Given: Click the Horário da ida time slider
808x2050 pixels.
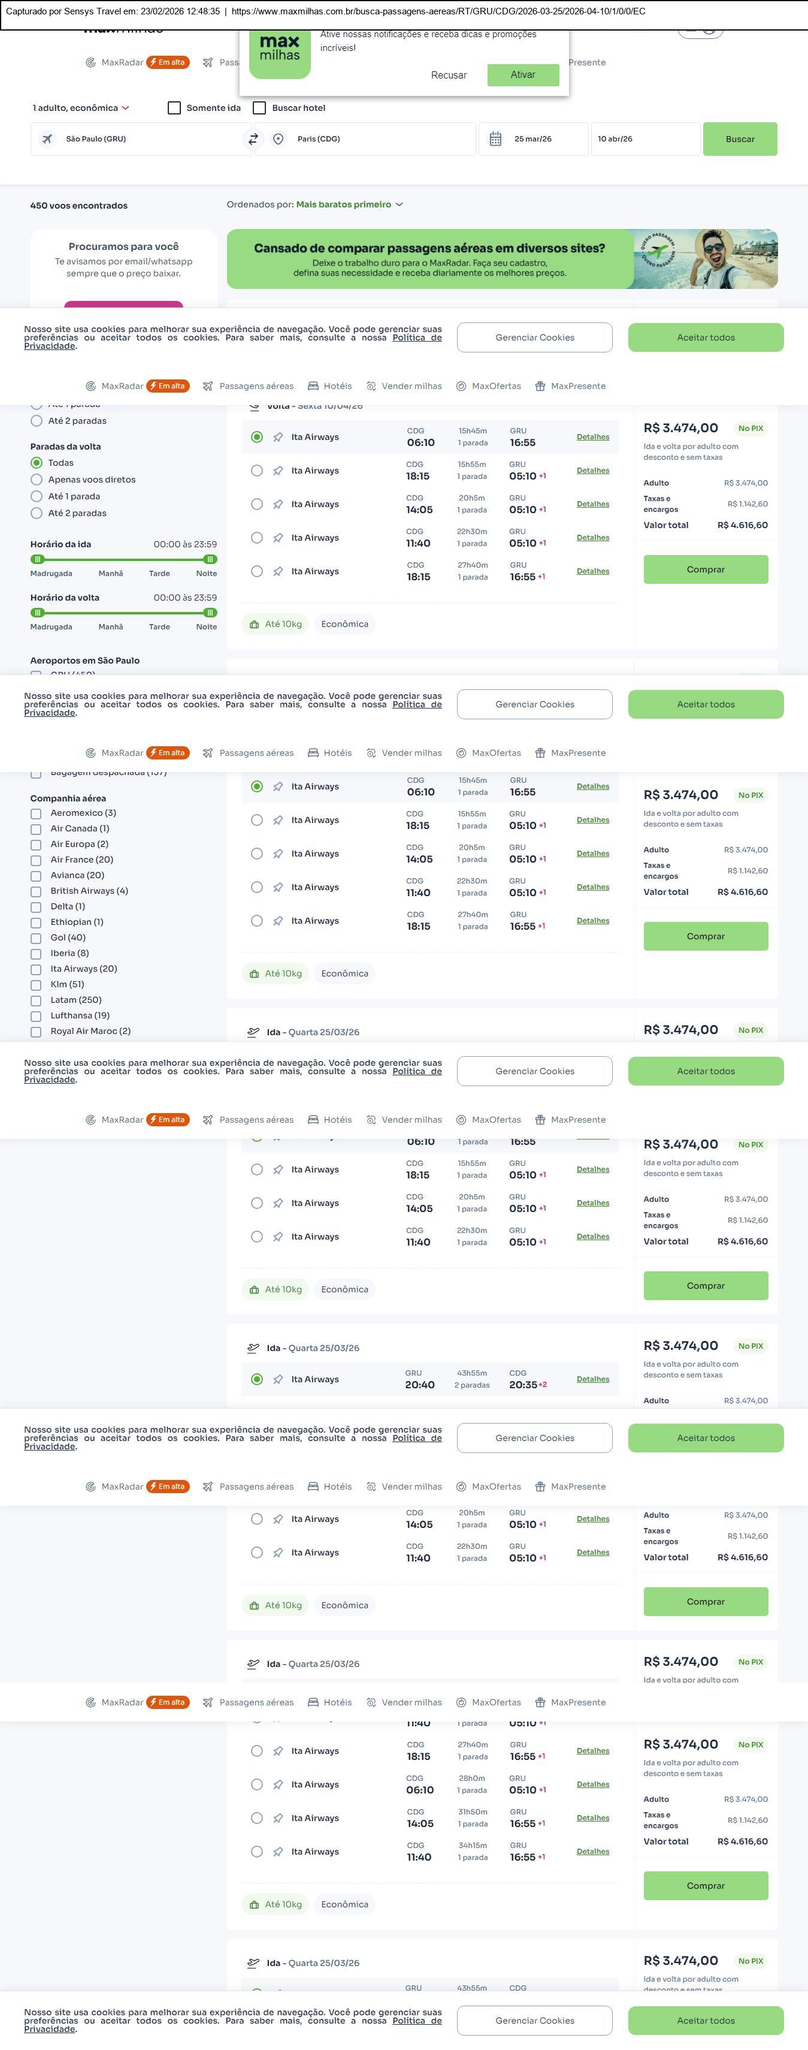Looking at the screenshot, I should point(123,559).
